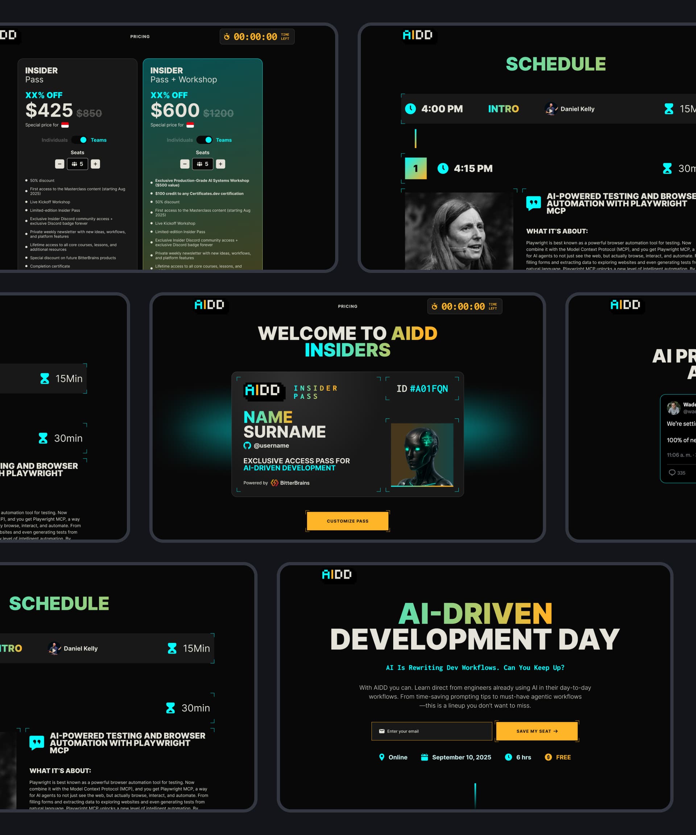The width and height of the screenshot is (696, 835).
Task: Click the calendar icon beside September 10, 2025
Action: pyautogui.click(x=424, y=757)
